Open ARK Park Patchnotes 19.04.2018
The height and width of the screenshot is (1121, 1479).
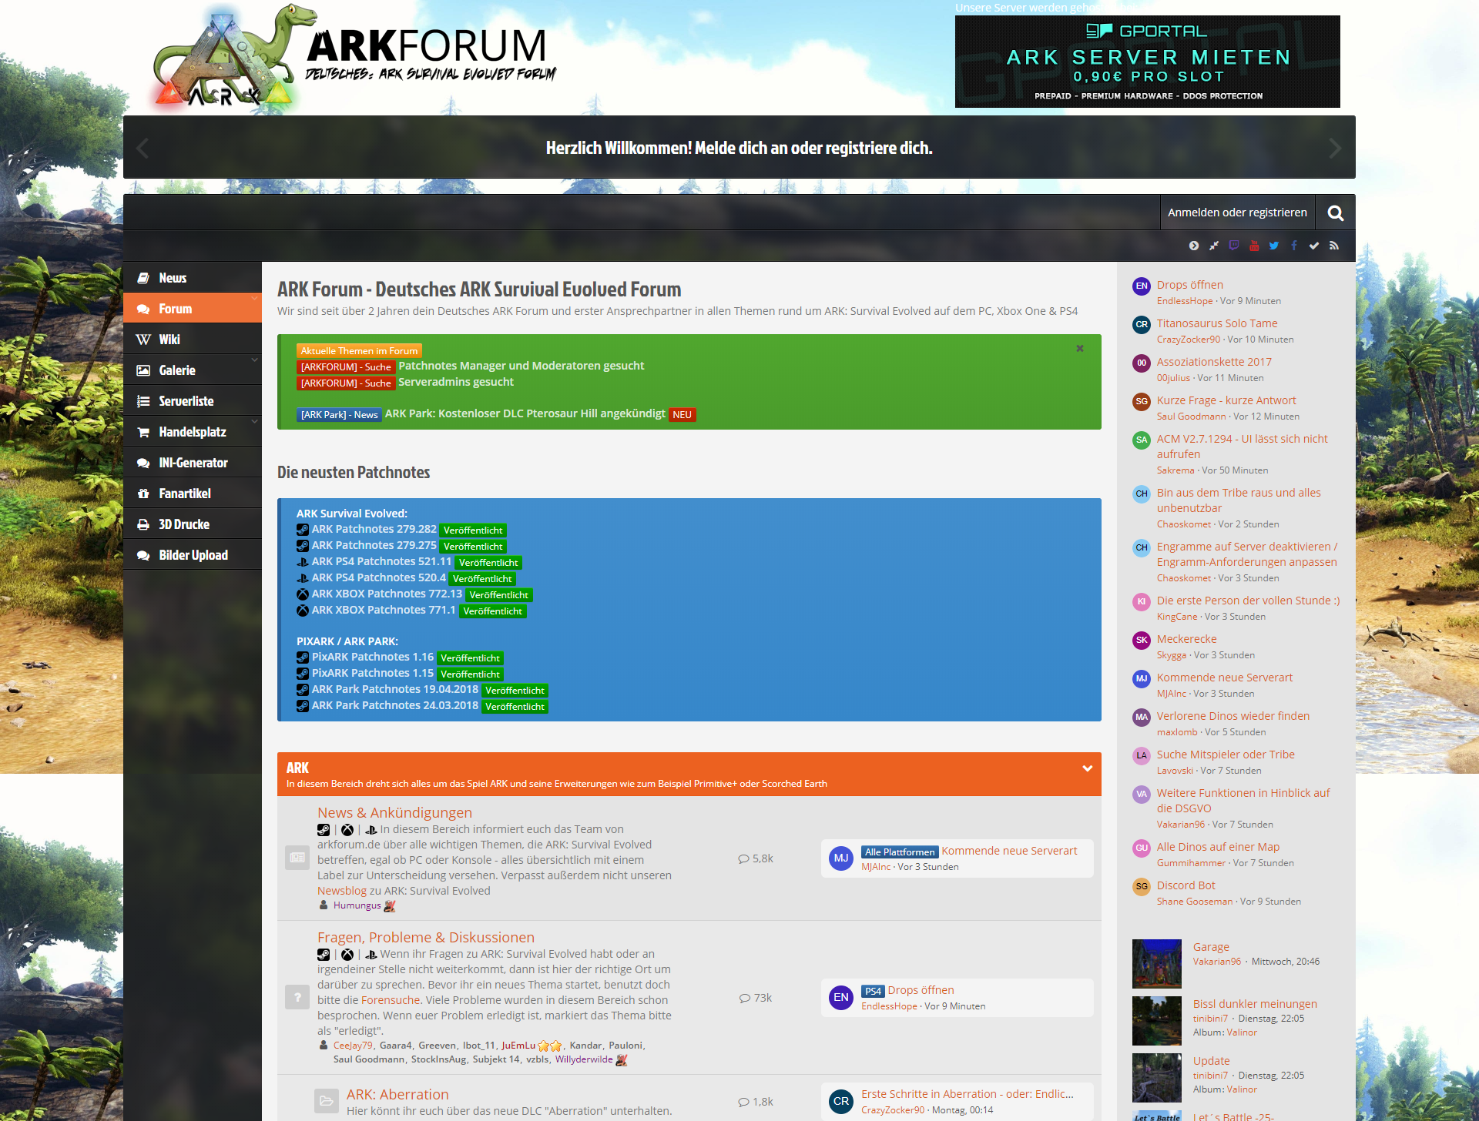pyautogui.click(x=395, y=689)
